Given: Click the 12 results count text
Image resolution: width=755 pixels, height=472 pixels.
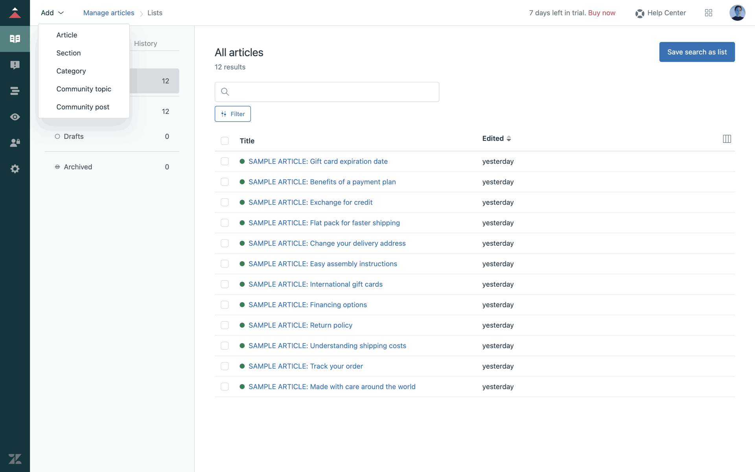Looking at the screenshot, I should click(x=230, y=67).
